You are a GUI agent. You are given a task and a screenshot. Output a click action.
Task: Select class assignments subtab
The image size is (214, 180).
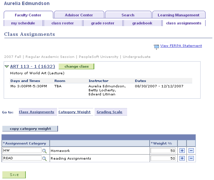click(184, 23)
